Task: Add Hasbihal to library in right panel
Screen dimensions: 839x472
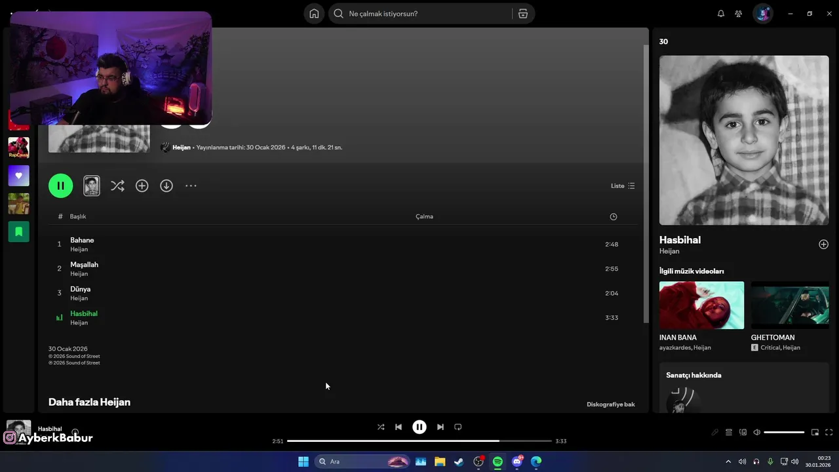Action: [x=823, y=245]
